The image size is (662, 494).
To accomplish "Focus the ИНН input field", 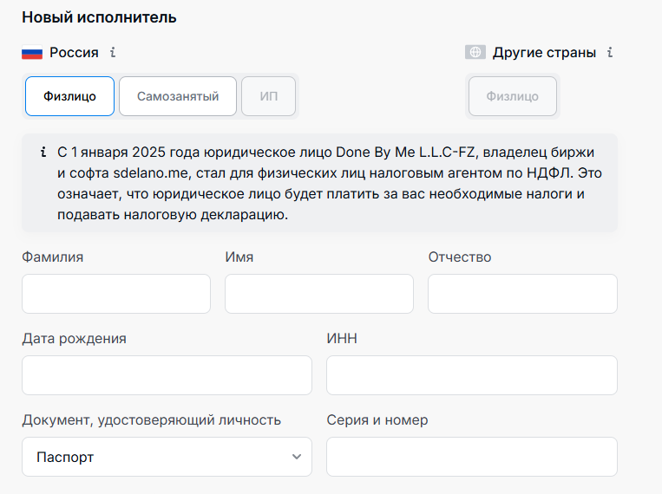I will tap(472, 375).
